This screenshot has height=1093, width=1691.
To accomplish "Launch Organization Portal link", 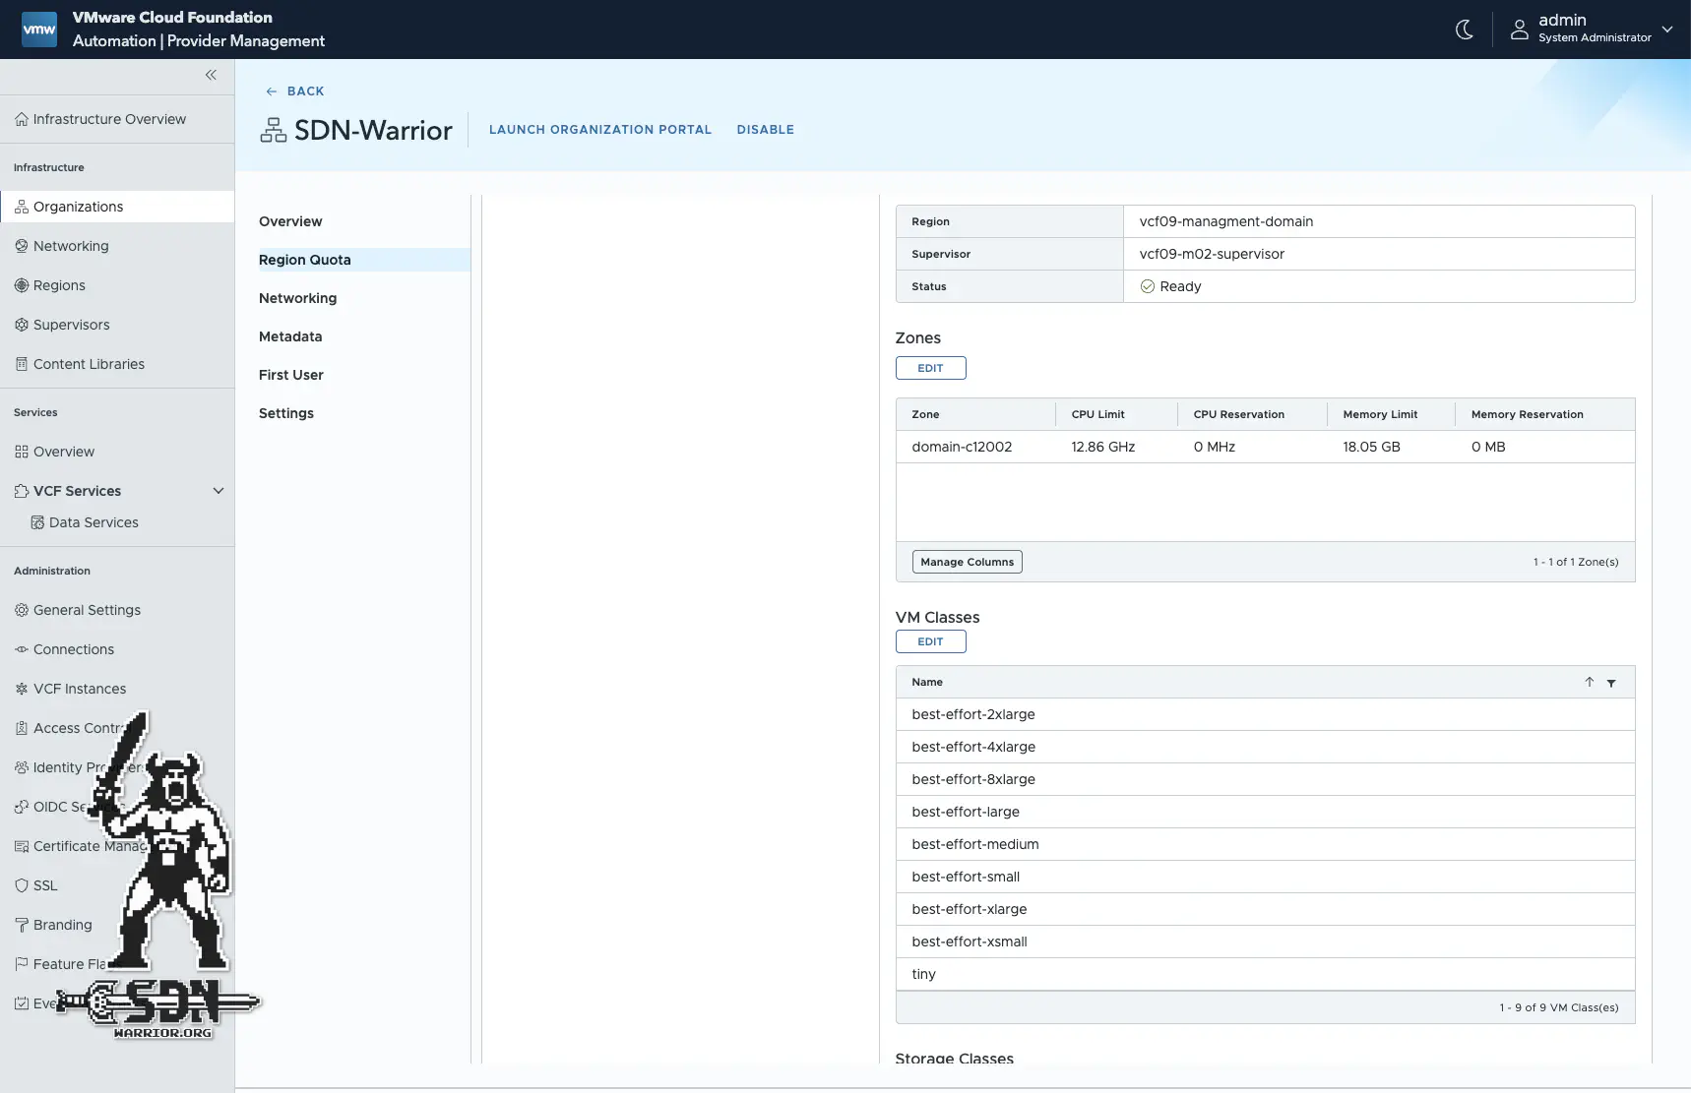I will point(599,130).
